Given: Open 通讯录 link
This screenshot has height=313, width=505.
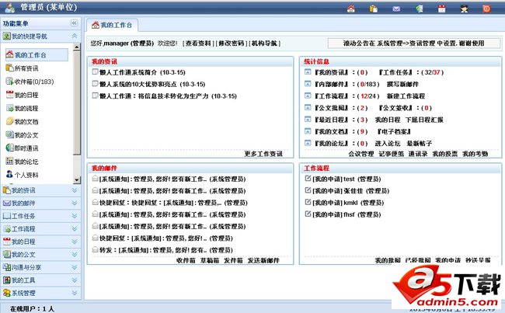Looking at the screenshot, I should coord(418,154).
